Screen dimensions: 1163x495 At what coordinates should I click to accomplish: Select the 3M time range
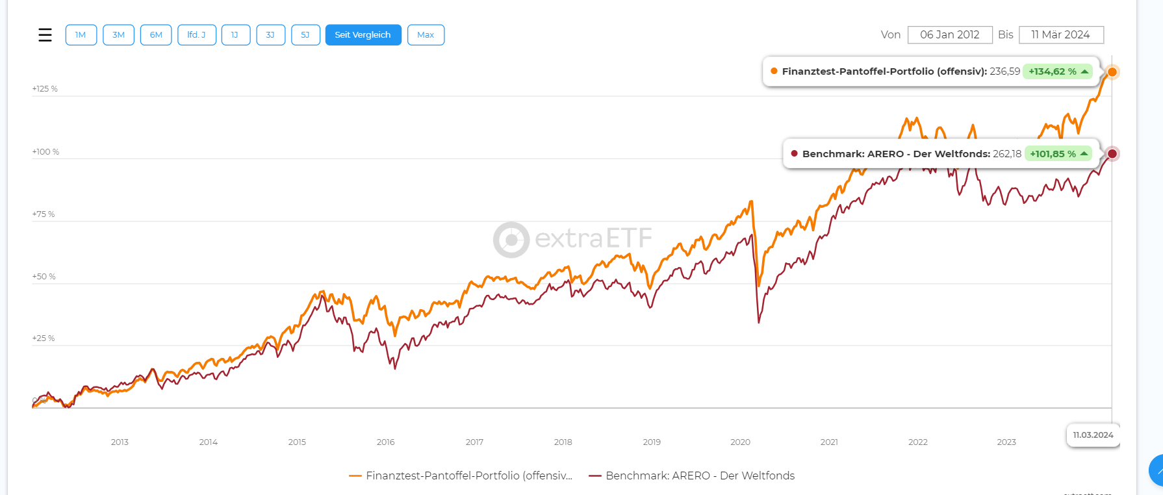point(118,35)
